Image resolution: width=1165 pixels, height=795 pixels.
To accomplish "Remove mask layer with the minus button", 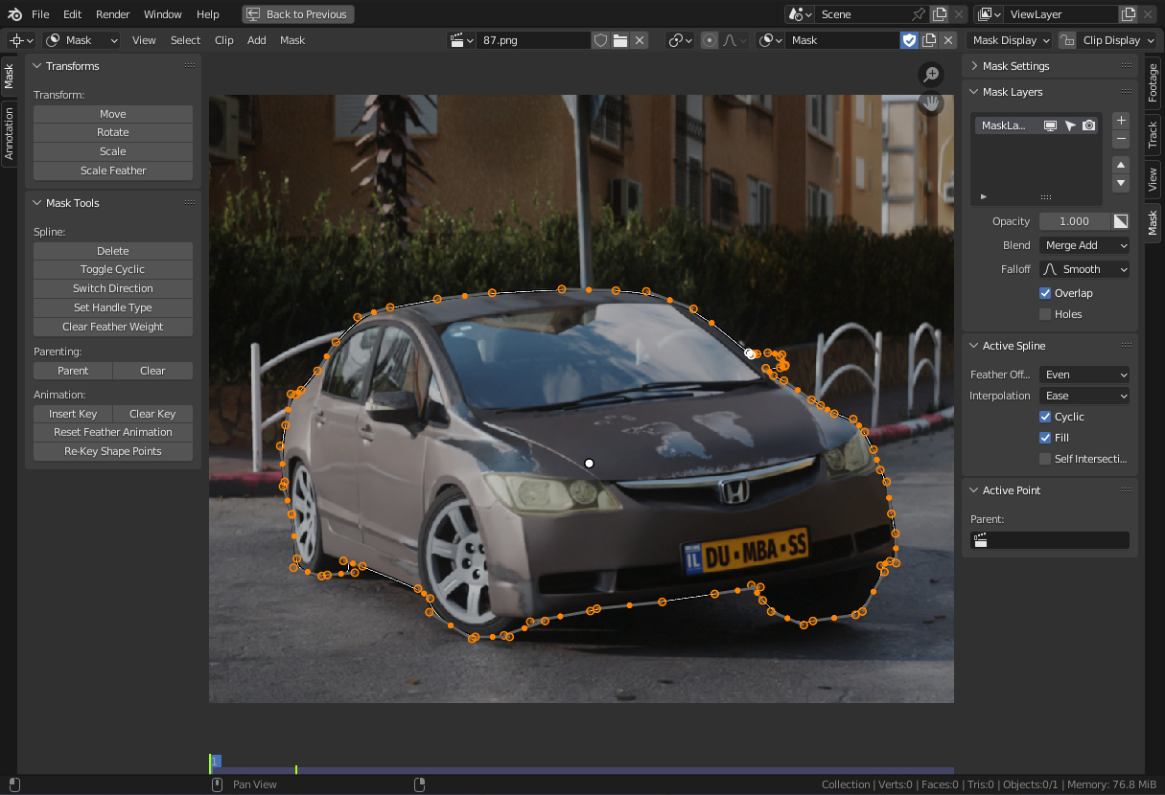I will pyautogui.click(x=1120, y=140).
